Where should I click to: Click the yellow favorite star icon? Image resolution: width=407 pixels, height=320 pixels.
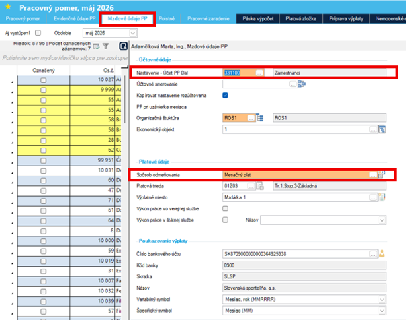click(8, 7)
